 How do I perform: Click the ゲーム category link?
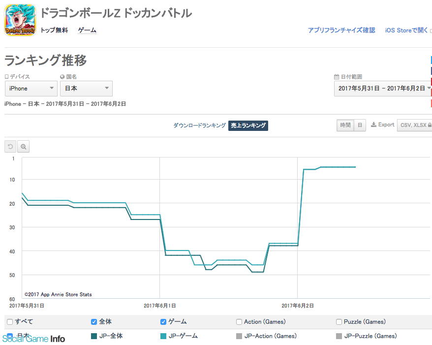click(x=87, y=30)
